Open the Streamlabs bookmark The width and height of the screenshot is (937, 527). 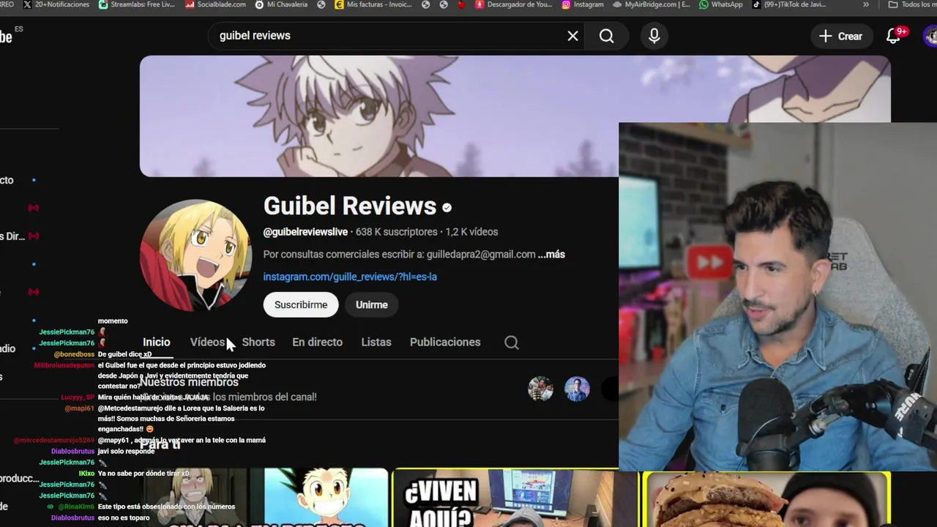pos(137,4)
